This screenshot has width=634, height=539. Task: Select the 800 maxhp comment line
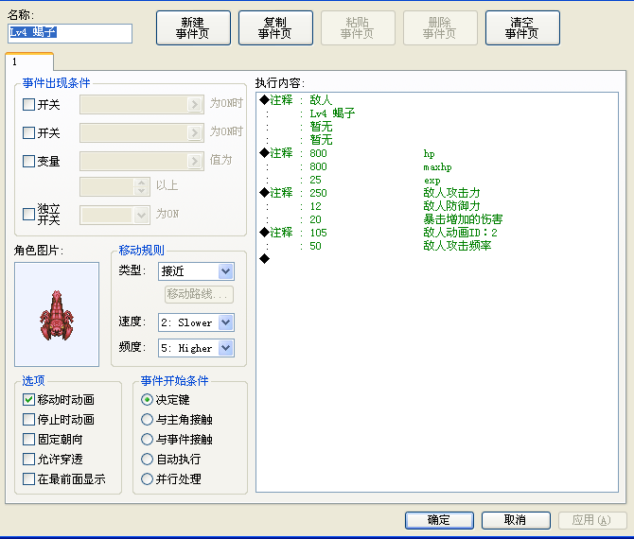[x=436, y=166]
